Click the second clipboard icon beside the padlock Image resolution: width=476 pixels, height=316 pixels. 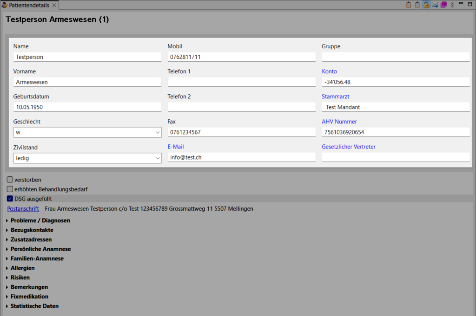pyautogui.click(x=417, y=5)
